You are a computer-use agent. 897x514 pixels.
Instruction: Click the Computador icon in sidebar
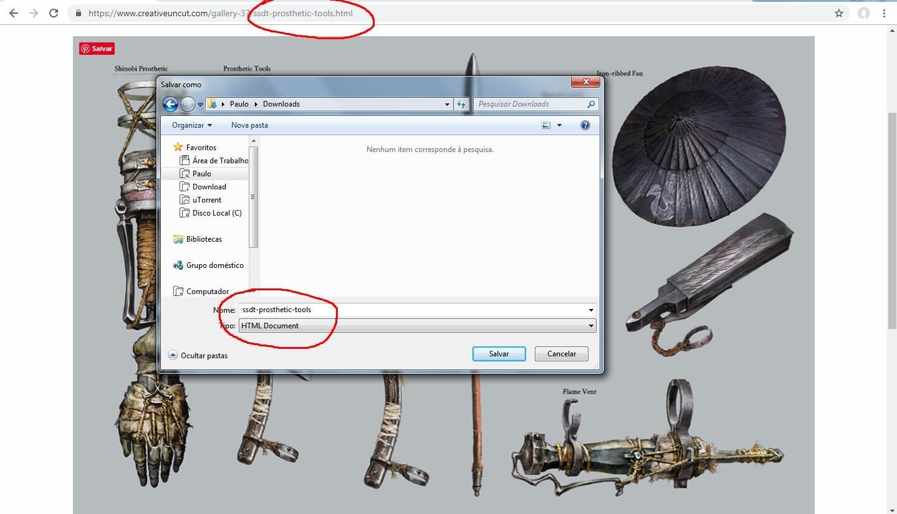[178, 292]
